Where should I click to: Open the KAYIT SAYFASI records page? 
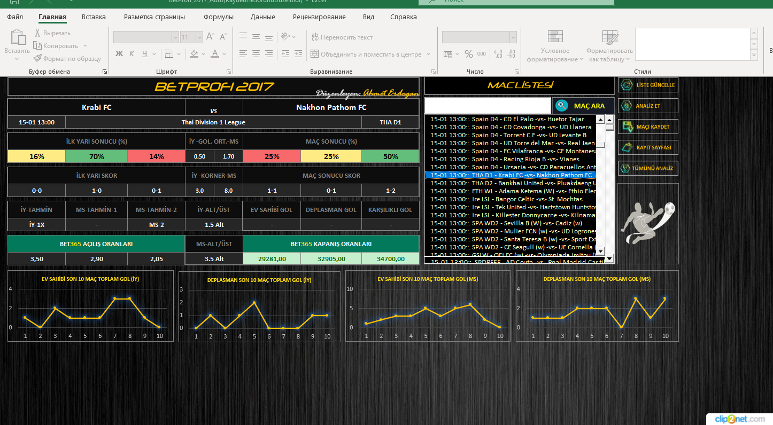pyautogui.click(x=648, y=147)
